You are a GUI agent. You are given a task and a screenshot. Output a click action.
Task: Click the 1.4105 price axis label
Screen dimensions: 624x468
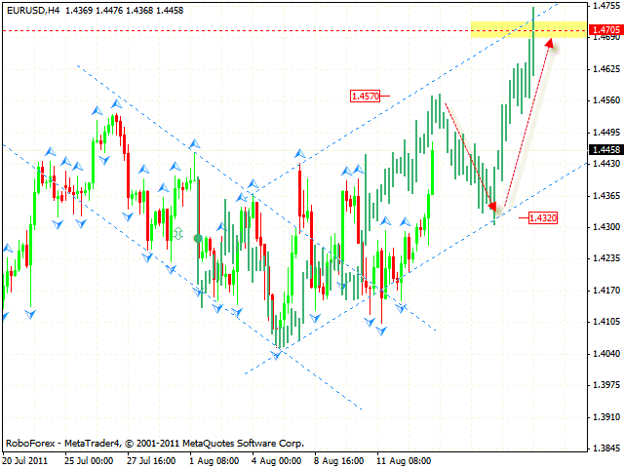pos(606,322)
